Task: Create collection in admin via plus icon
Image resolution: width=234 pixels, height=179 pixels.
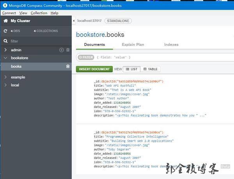Action: pos(62,50)
